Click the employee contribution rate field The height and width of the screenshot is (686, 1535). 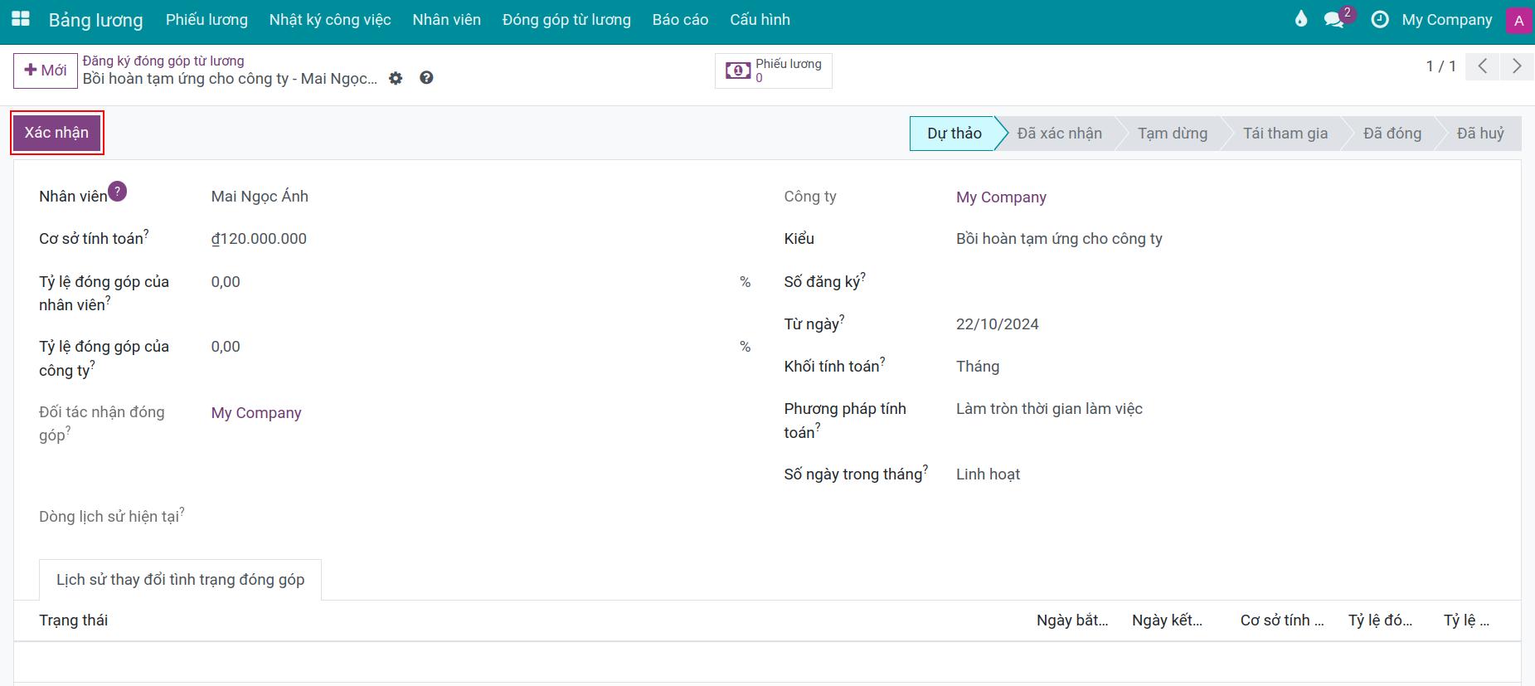coord(472,282)
